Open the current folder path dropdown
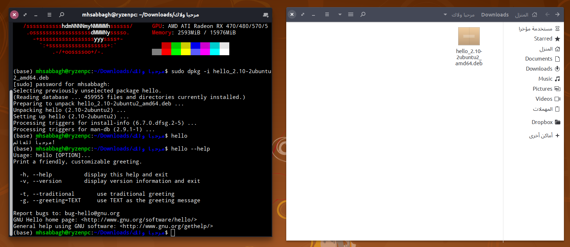The image size is (570, 247). (445, 15)
